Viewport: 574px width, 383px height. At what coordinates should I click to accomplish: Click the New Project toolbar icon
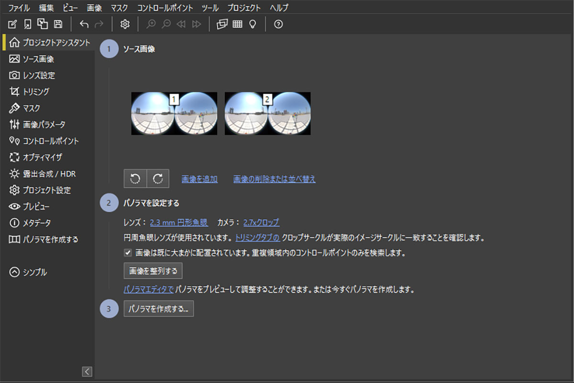tap(13, 24)
